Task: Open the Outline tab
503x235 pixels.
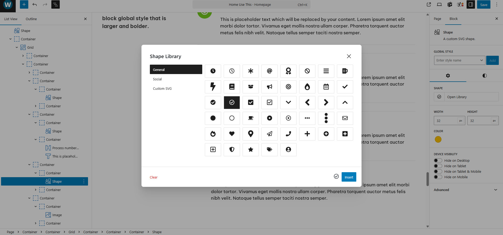Action: pyautogui.click(x=31, y=19)
